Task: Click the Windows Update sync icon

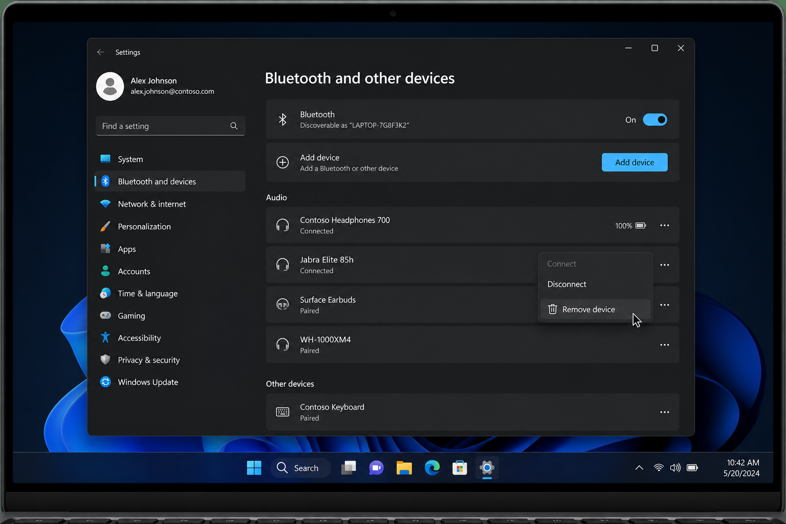Action: coord(105,382)
